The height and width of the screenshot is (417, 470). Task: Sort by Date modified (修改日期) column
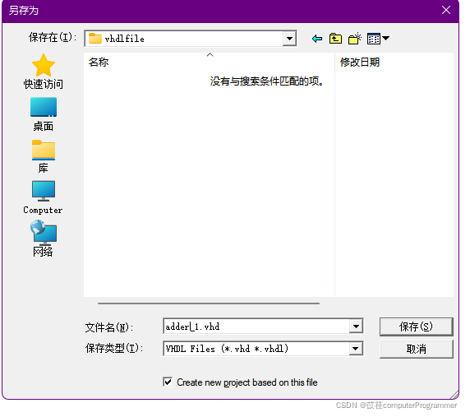pos(394,63)
